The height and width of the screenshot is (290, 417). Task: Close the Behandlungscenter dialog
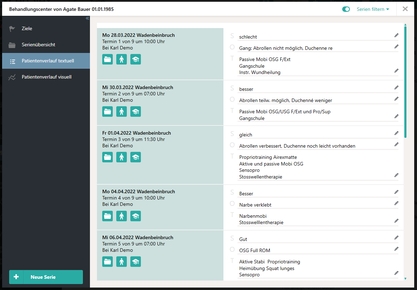405,9
